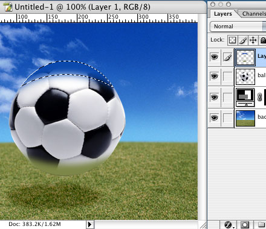Click the ball layer name
The width and height of the screenshot is (266, 229).
pos(262,75)
